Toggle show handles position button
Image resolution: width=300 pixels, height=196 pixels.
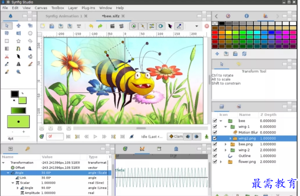[x=134, y=26]
